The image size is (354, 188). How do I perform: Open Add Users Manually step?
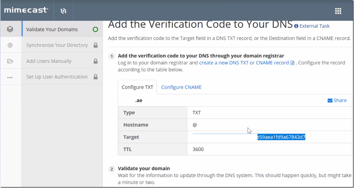pyautogui.click(x=62, y=61)
